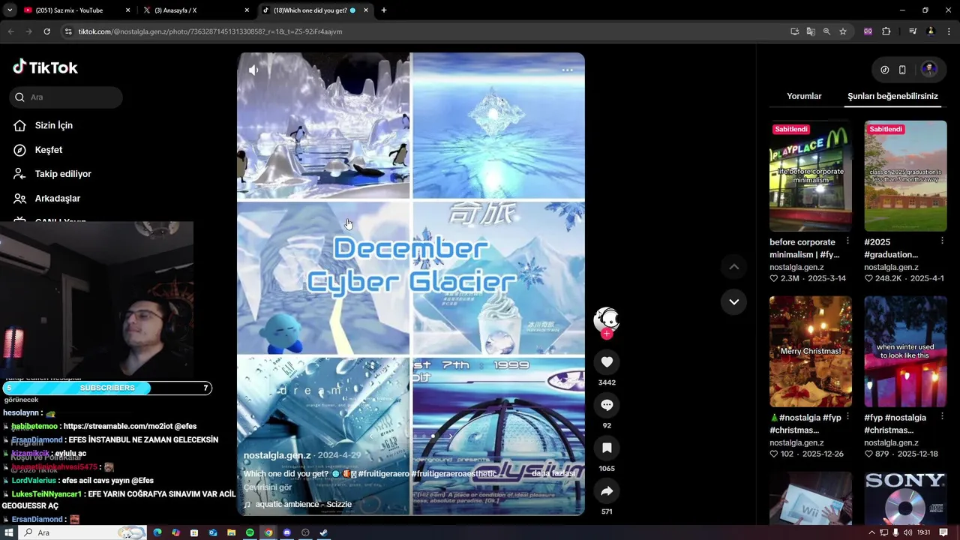Click the #fruitigeraero hashtag in caption
The height and width of the screenshot is (540, 960).
click(383, 474)
